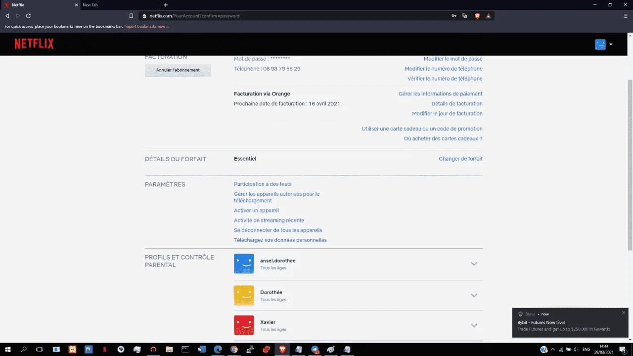Click the browser back arrow
The image size is (633, 356).
tap(7, 16)
